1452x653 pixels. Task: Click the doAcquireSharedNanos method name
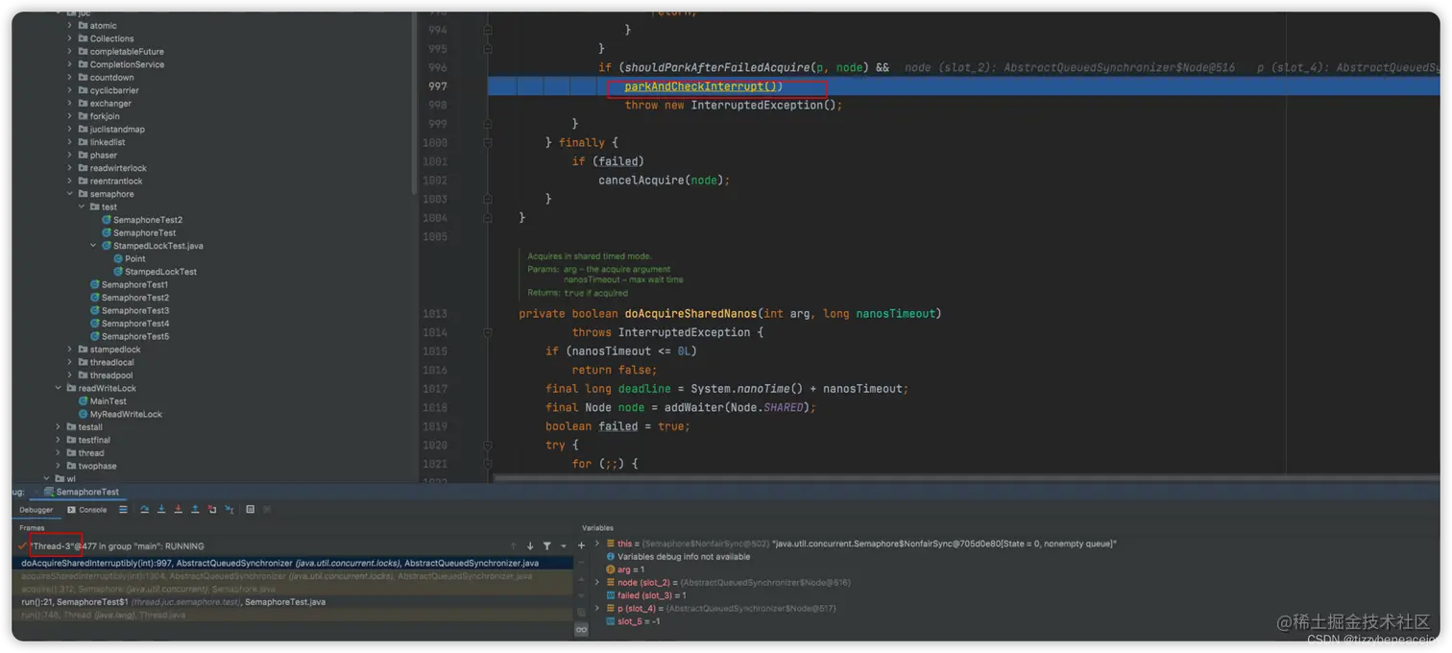(x=690, y=314)
